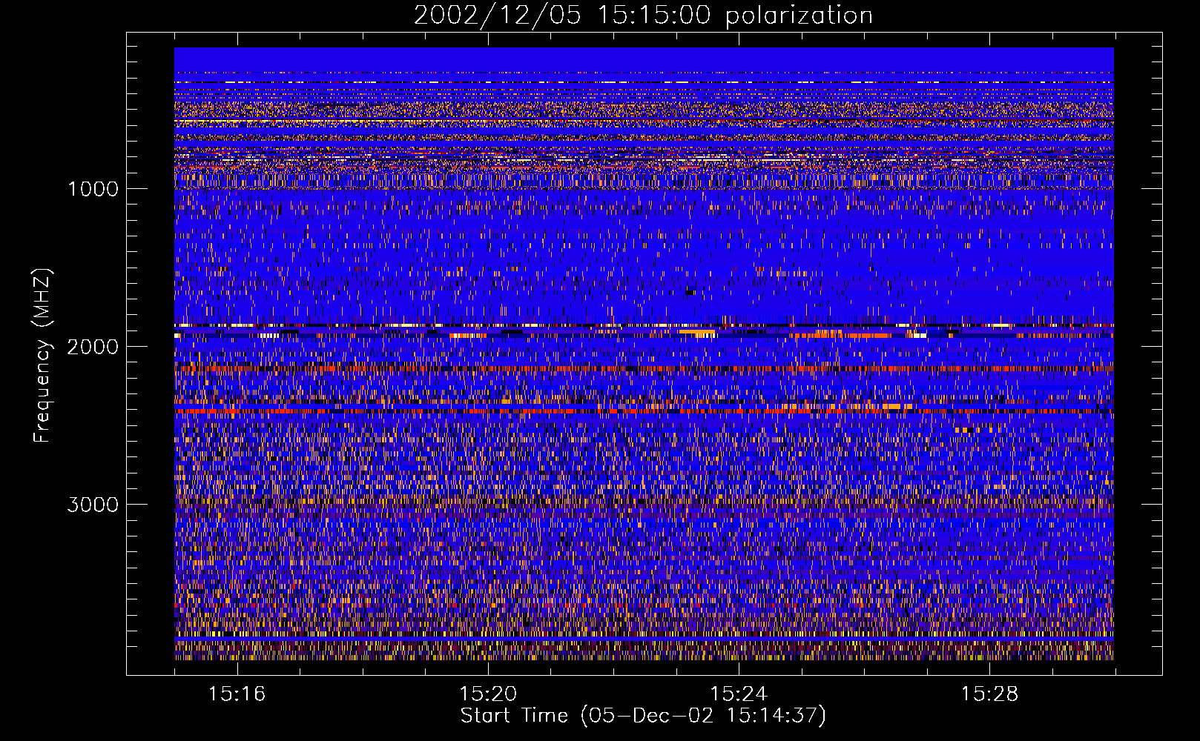Click the 15:16 time tick label
The image size is (1200, 741).
coord(237,694)
